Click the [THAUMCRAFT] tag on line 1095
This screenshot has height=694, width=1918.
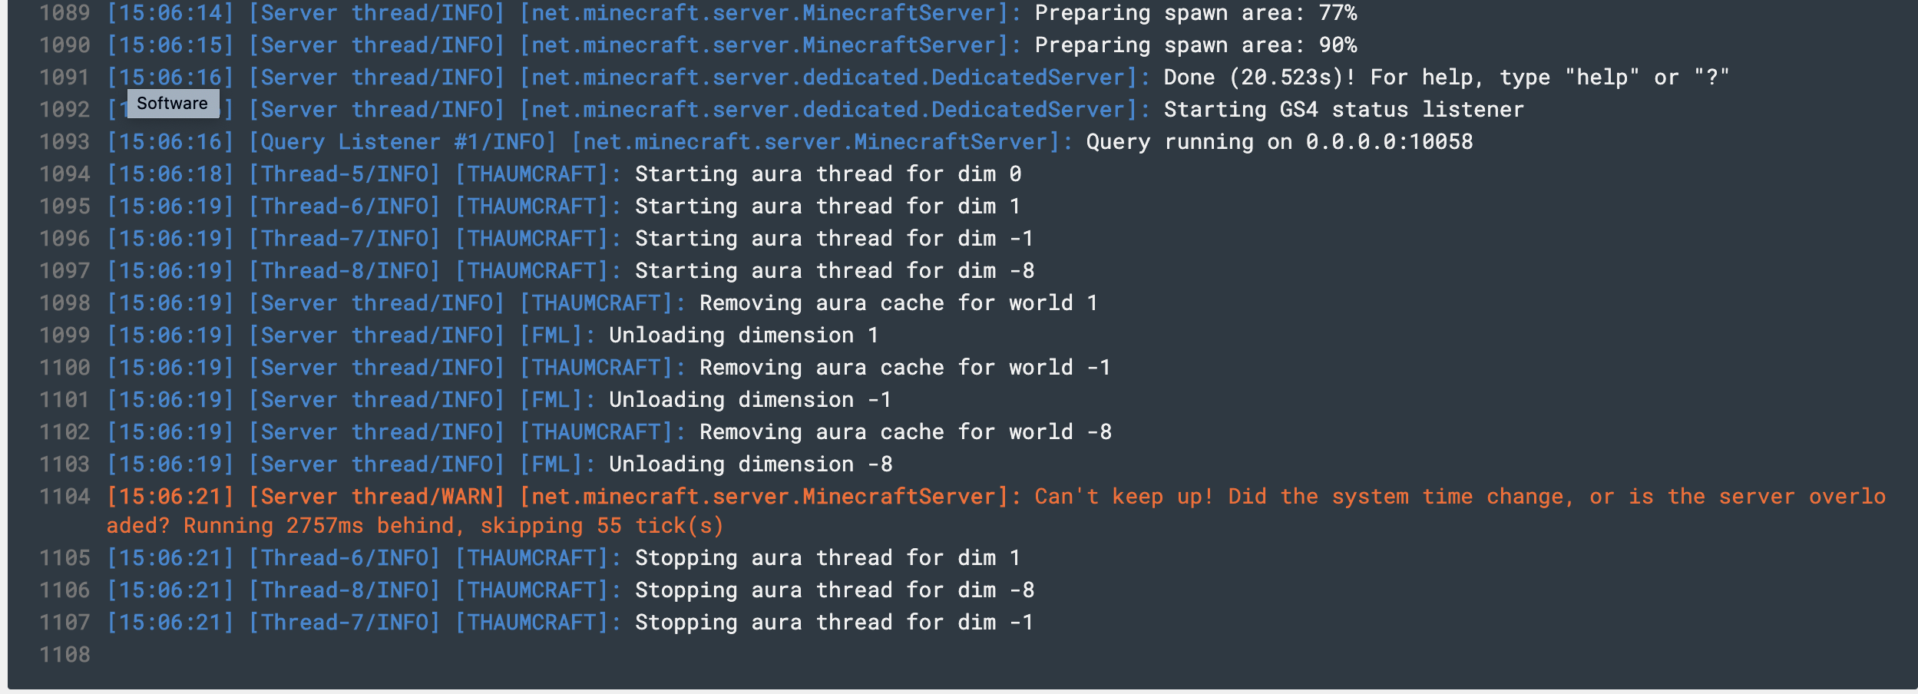pos(537,207)
